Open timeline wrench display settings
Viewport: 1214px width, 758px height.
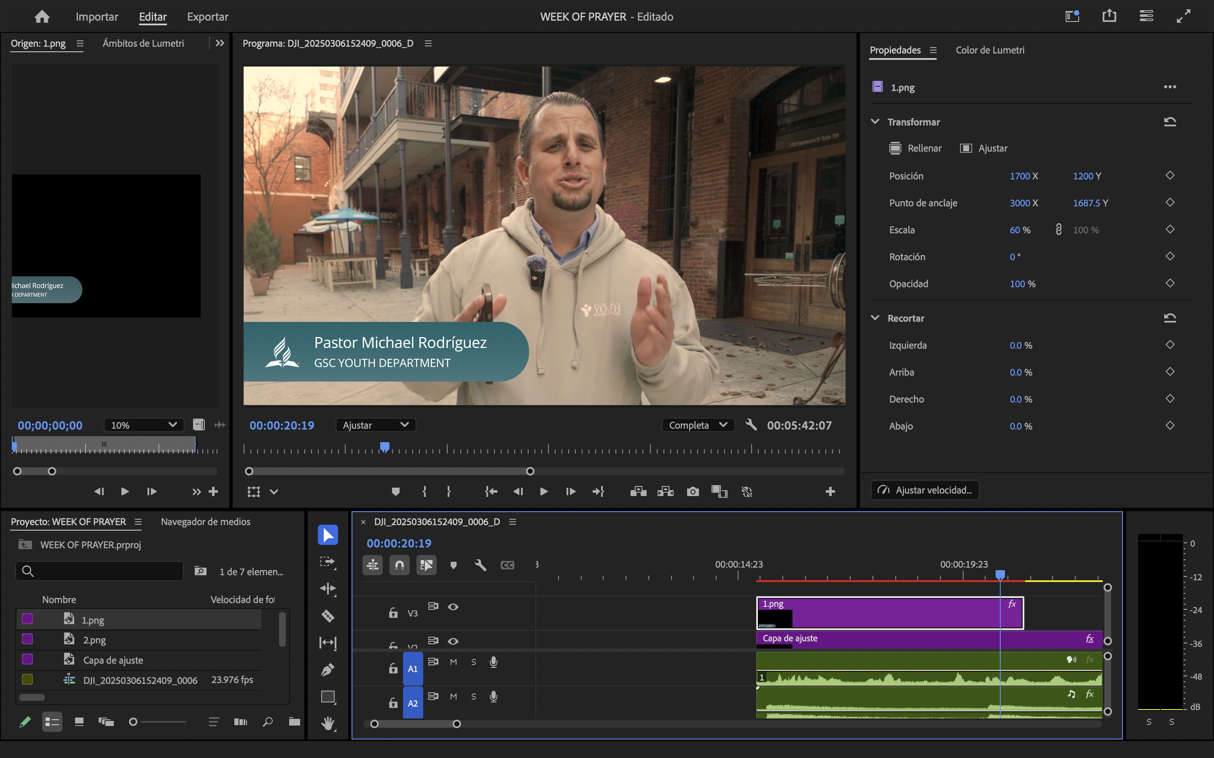480,565
